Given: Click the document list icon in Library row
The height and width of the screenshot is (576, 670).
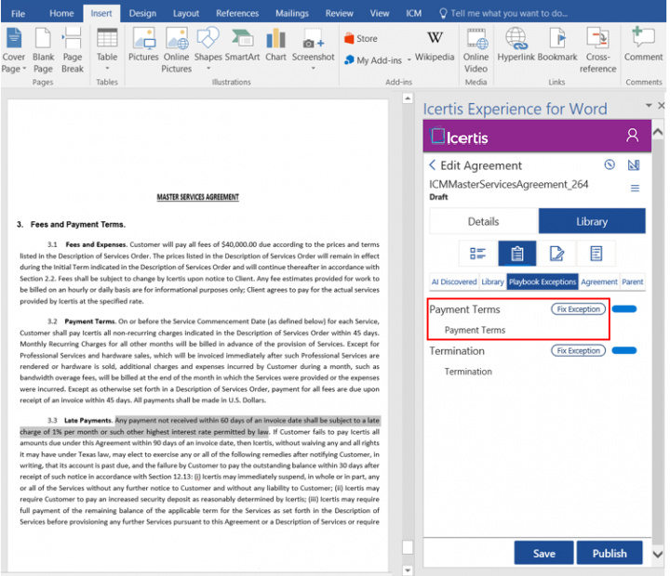Looking at the screenshot, I should coord(596,254).
